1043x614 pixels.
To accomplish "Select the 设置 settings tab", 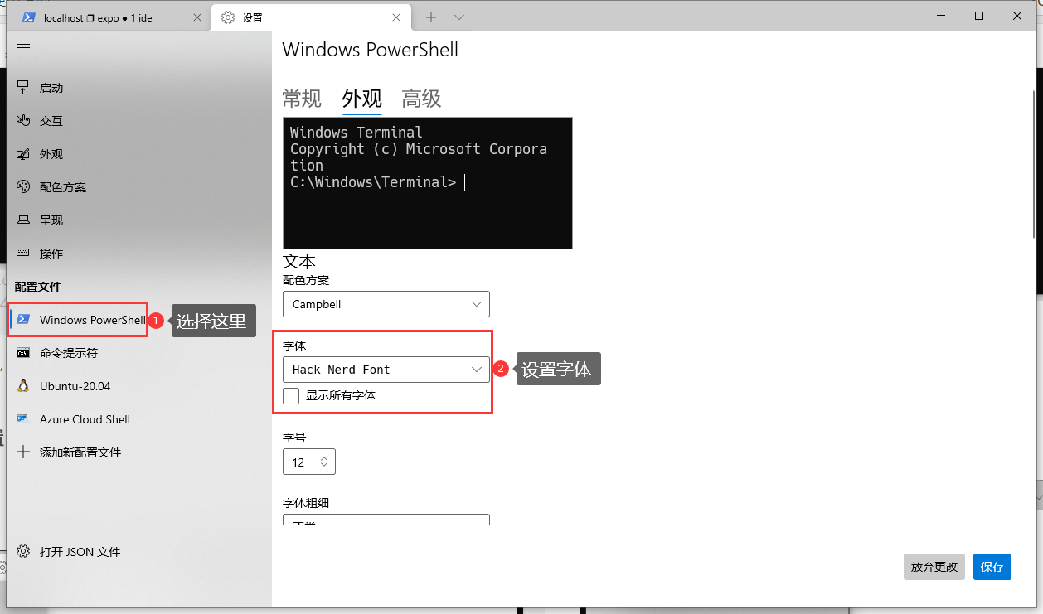I will [311, 17].
